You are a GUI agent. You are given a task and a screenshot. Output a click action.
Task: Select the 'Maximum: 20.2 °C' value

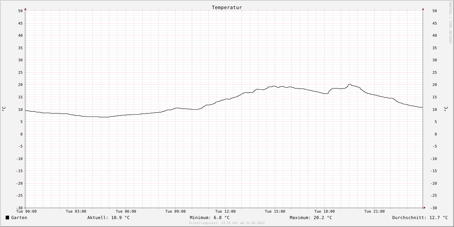[311, 218]
